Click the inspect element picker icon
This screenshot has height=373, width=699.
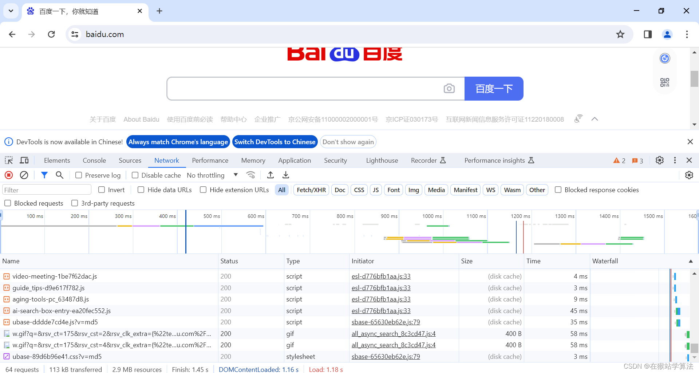coord(9,161)
